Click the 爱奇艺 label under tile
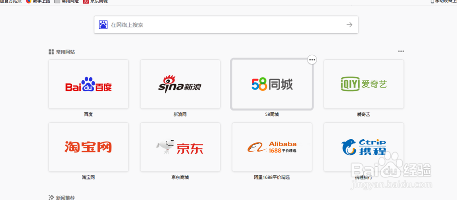The image size is (457, 200). click(364, 115)
